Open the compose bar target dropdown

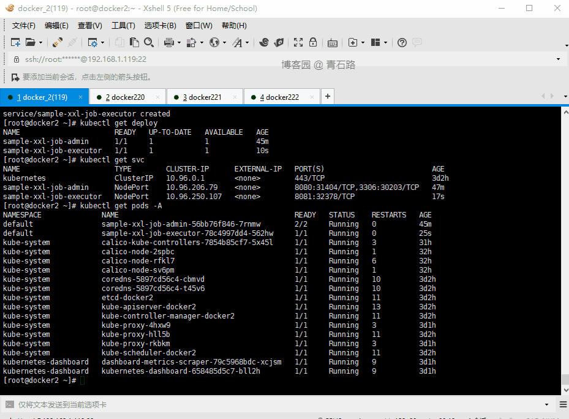tap(547, 404)
